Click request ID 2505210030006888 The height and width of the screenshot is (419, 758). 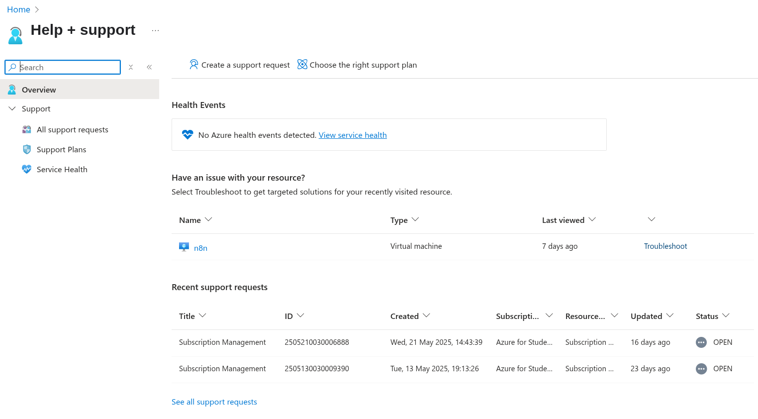[317, 342]
